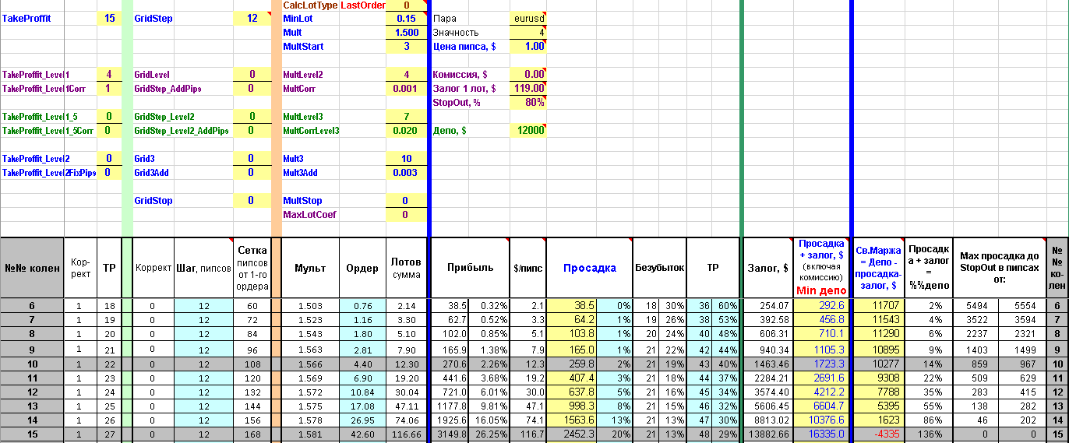Select the Залог cell 254.07

[x=768, y=306]
